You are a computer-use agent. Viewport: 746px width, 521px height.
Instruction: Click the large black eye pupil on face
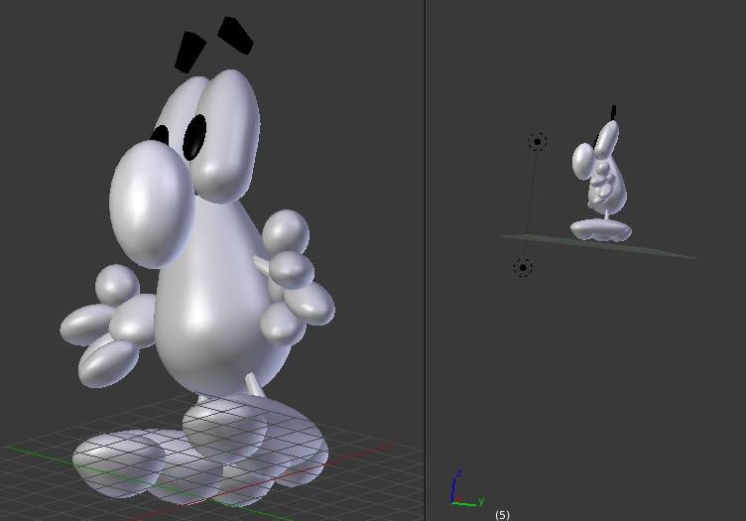(x=194, y=137)
